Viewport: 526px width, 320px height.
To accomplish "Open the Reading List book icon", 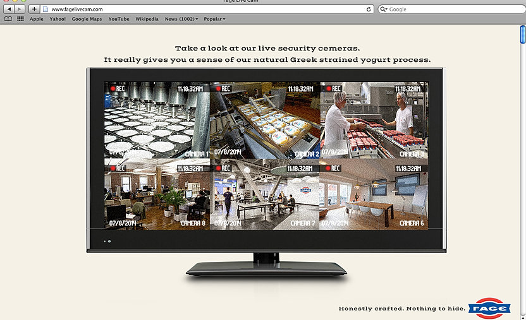I will click(8, 19).
